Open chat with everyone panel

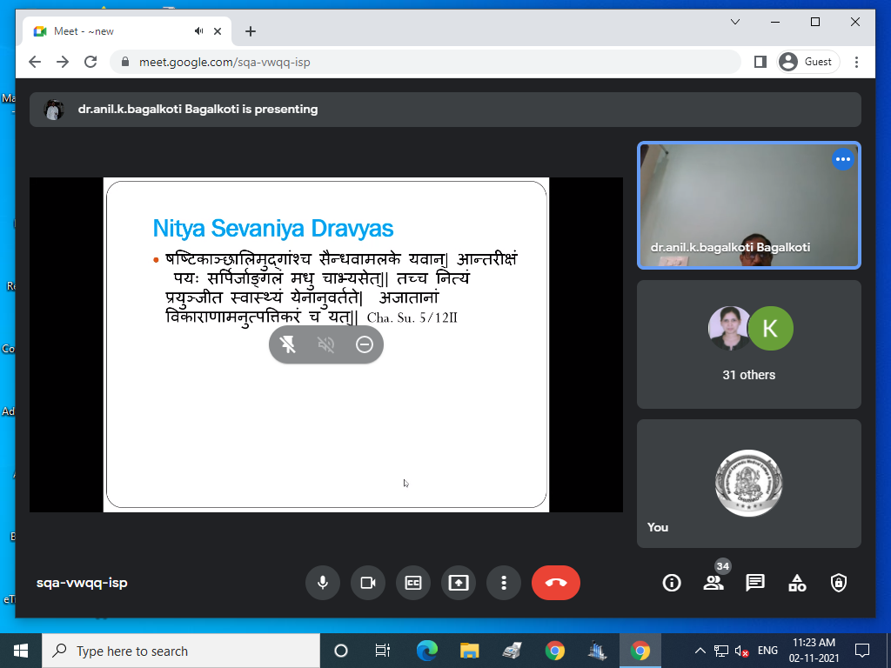(755, 583)
